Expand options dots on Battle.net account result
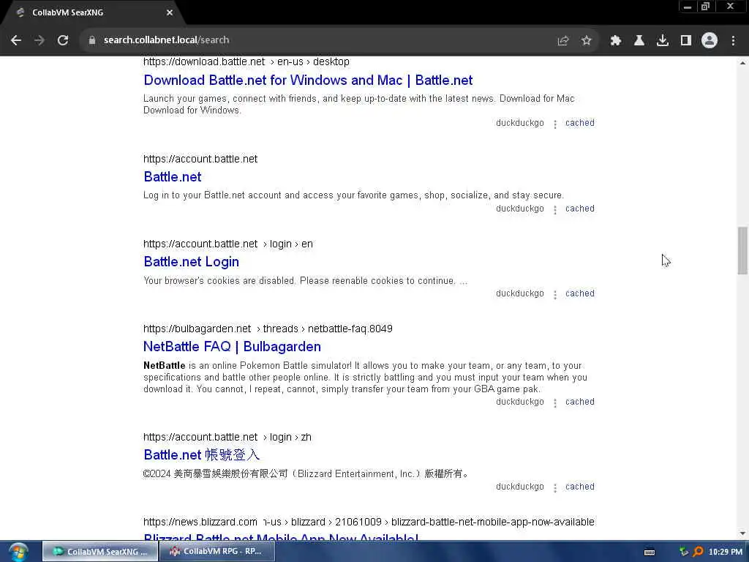749x562 pixels. coord(555,210)
